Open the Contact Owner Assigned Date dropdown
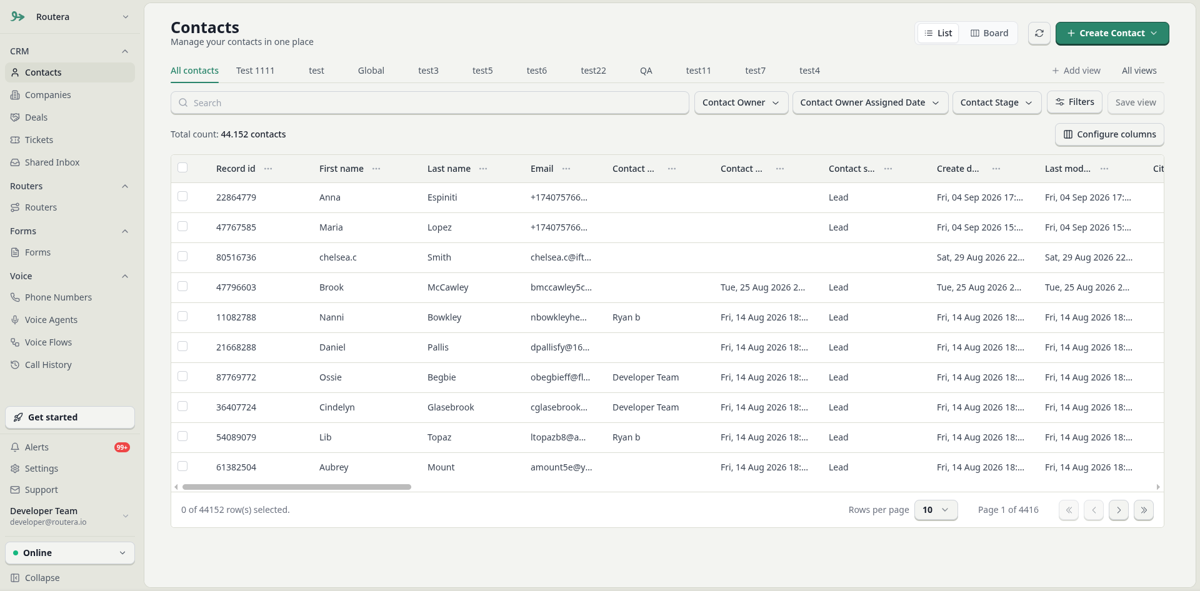This screenshot has height=591, width=1200. point(870,102)
